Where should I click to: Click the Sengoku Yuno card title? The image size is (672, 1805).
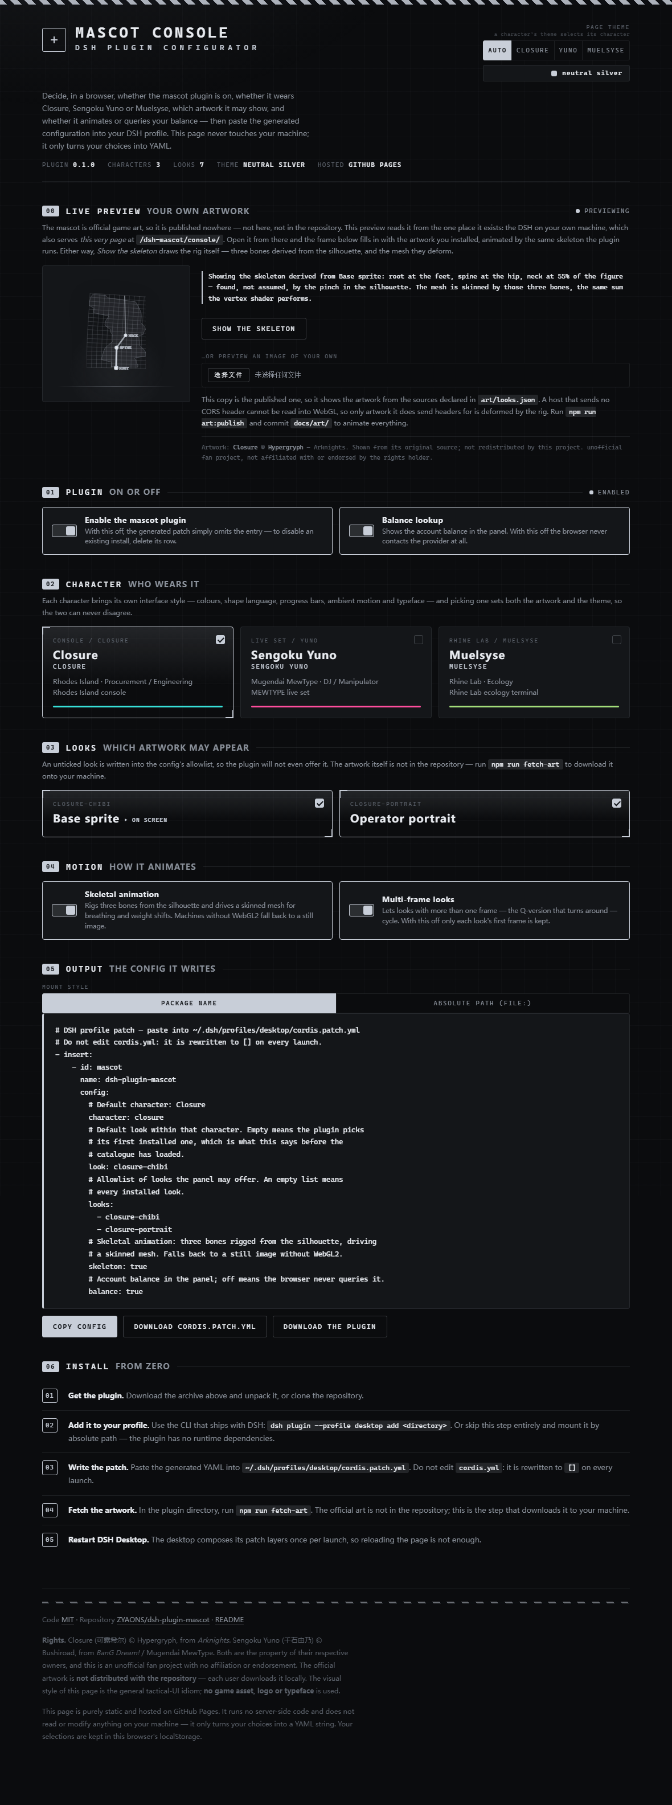tap(294, 655)
